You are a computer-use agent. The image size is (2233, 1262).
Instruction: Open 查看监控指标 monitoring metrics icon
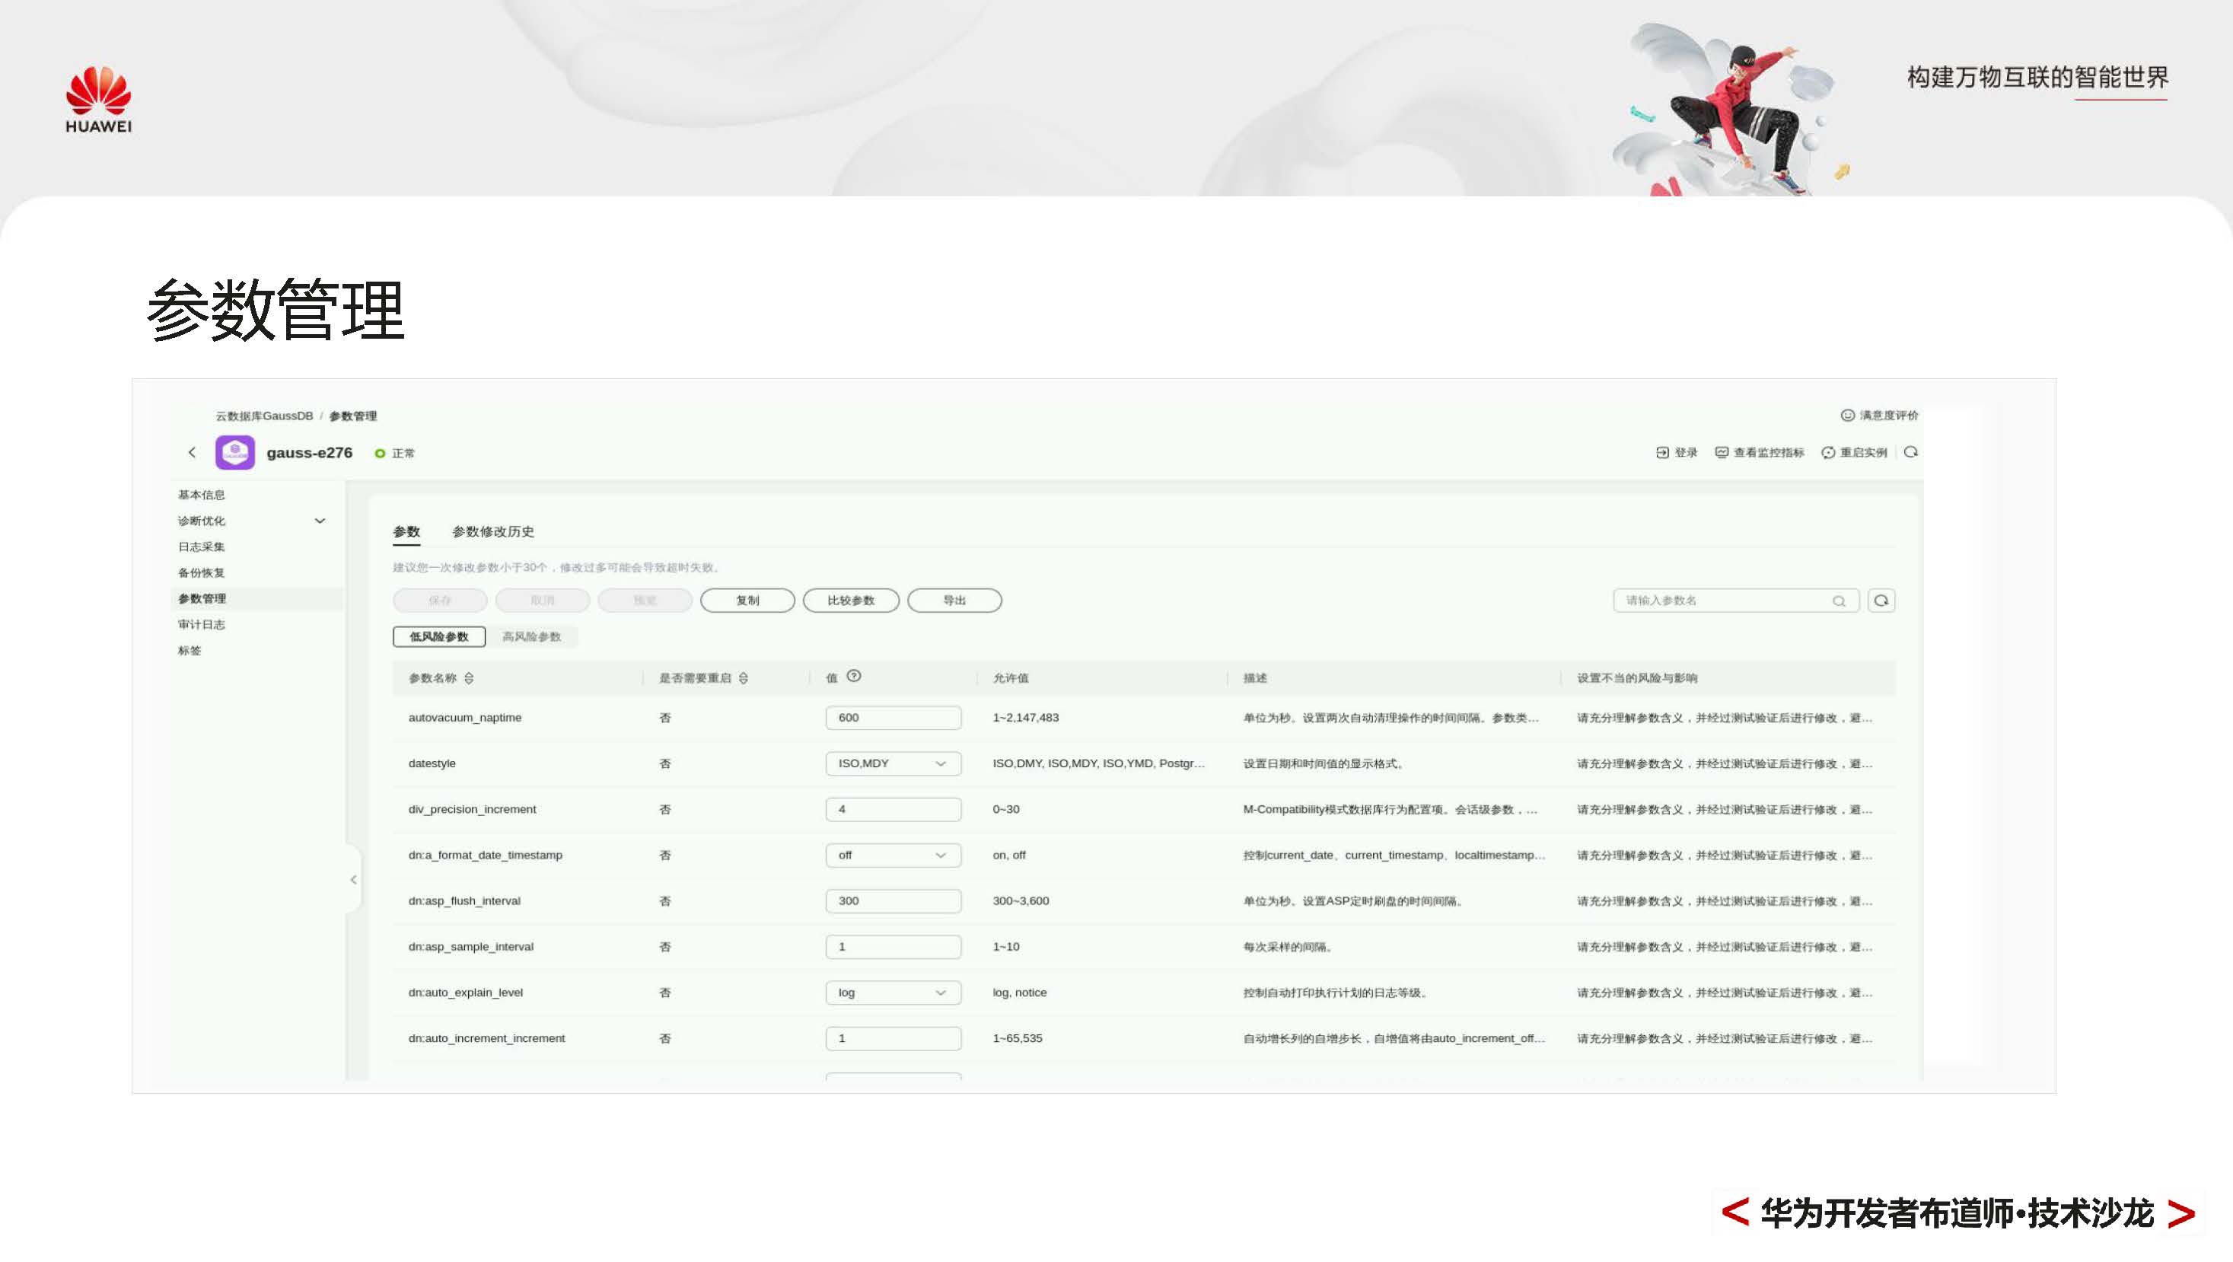coord(1722,452)
